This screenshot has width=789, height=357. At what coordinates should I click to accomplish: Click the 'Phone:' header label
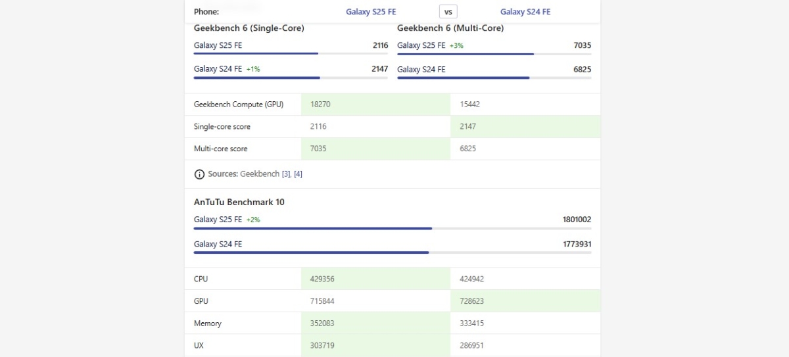pyautogui.click(x=206, y=12)
